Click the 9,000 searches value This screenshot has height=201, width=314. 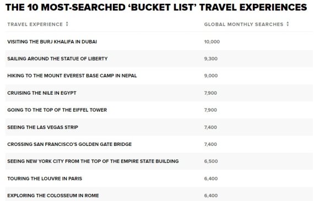coord(211,75)
